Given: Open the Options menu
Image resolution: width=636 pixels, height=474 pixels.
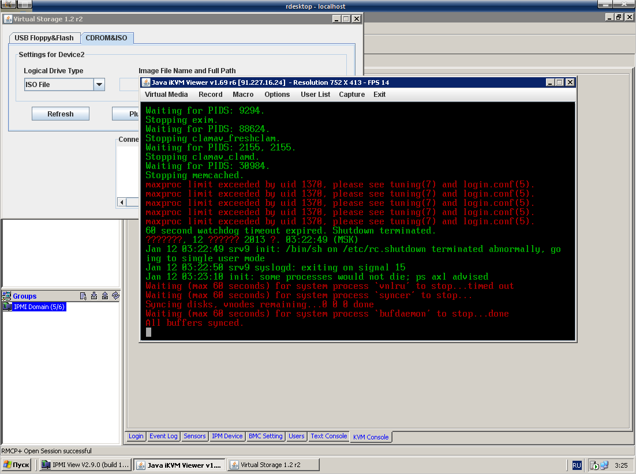Looking at the screenshot, I should click(x=277, y=95).
